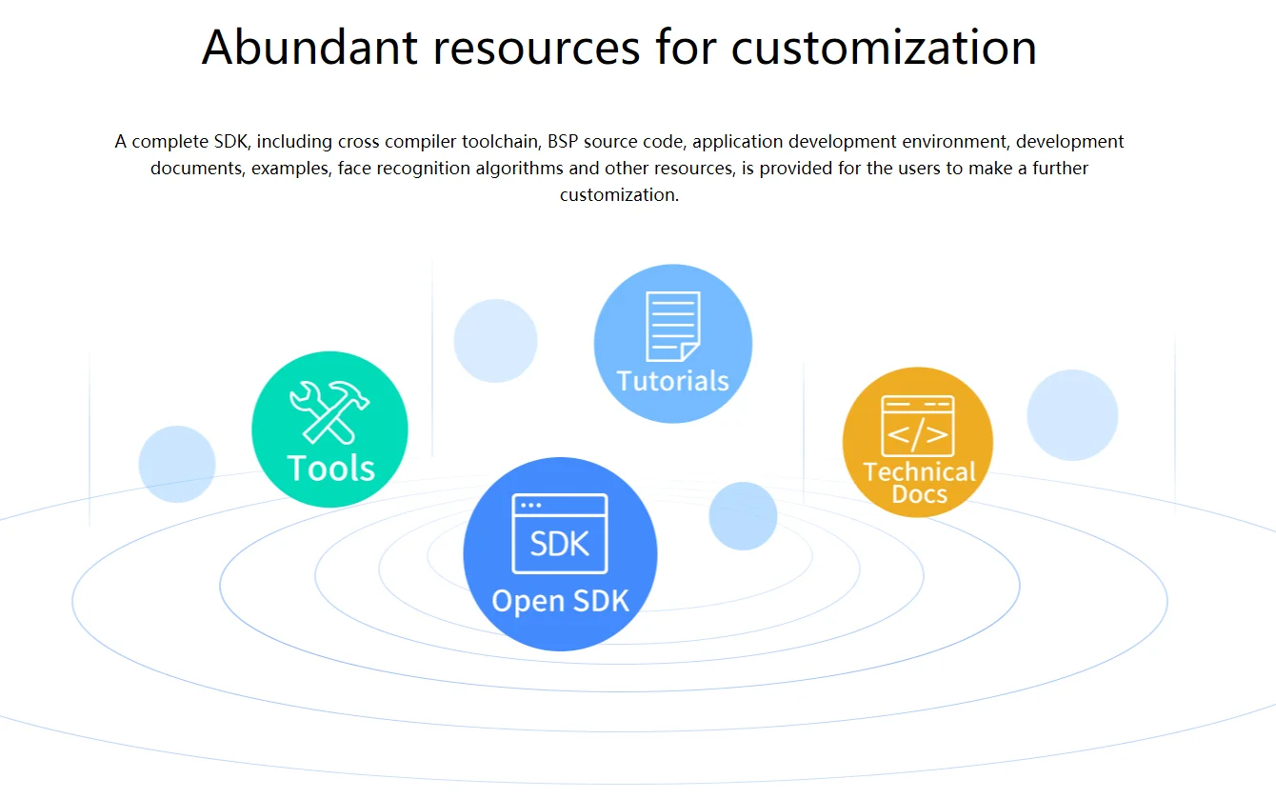Open the "Open SDK" label text
1276x799 pixels.
[x=560, y=601]
